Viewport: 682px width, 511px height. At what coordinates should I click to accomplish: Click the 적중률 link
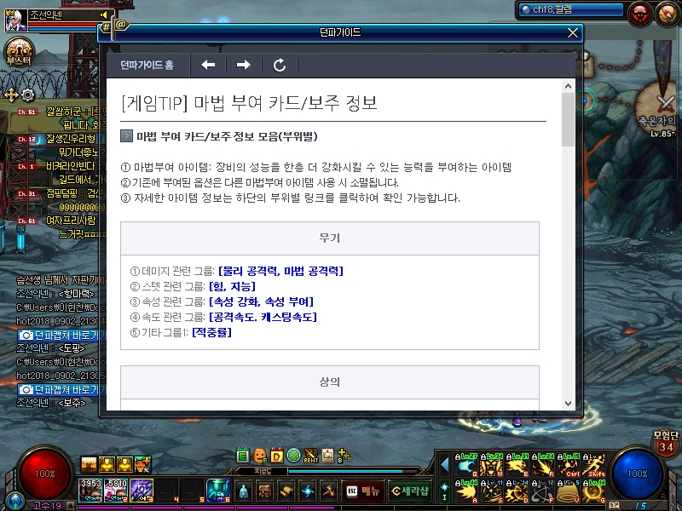click(211, 332)
